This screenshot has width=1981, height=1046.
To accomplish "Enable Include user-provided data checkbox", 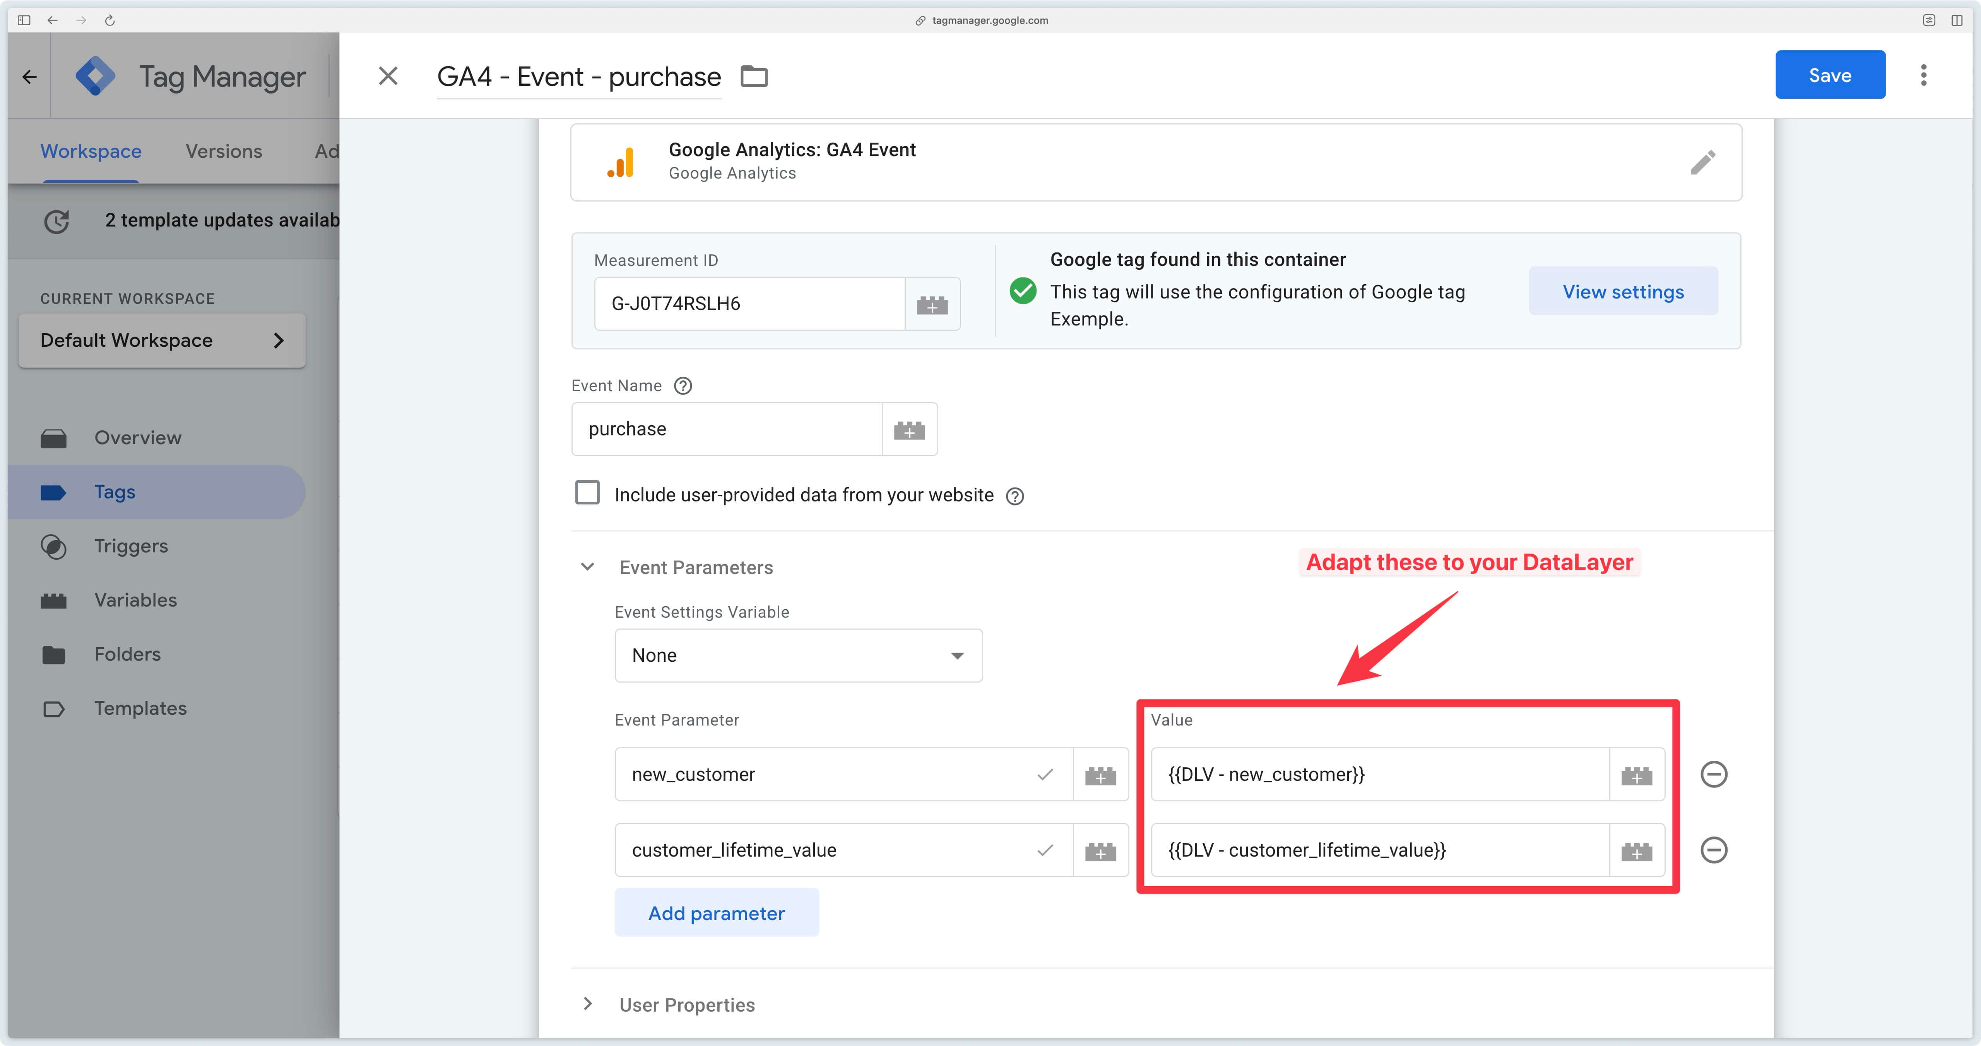I will tap(588, 492).
